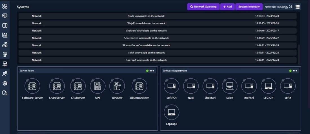Open Server Room three-dot options menu
Screen dimensions: 310x134
click(152, 71)
